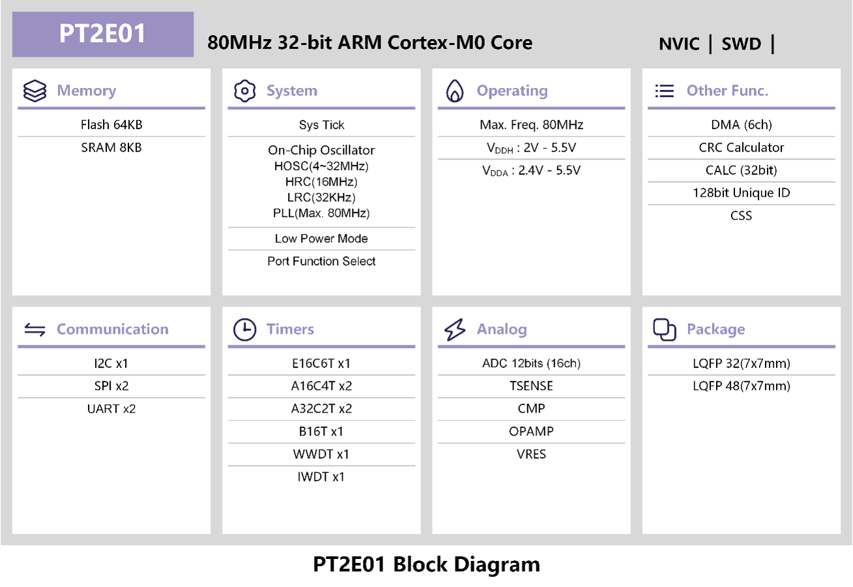Select the LQFP 48(7x7mm) package entry
Viewport: 853px width, 587px height.
coord(742,386)
